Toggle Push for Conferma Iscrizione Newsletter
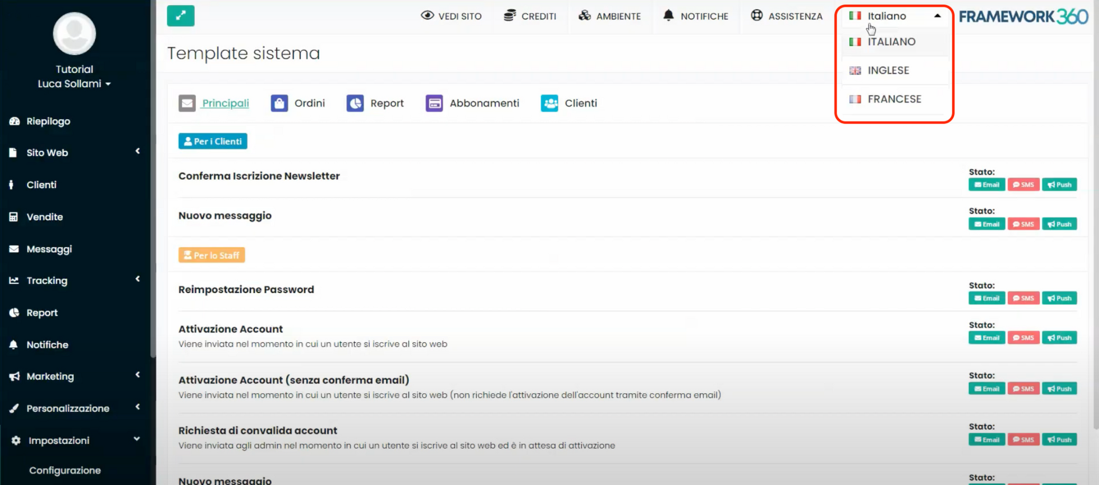The image size is (1099, 485). pos(1060,185)
